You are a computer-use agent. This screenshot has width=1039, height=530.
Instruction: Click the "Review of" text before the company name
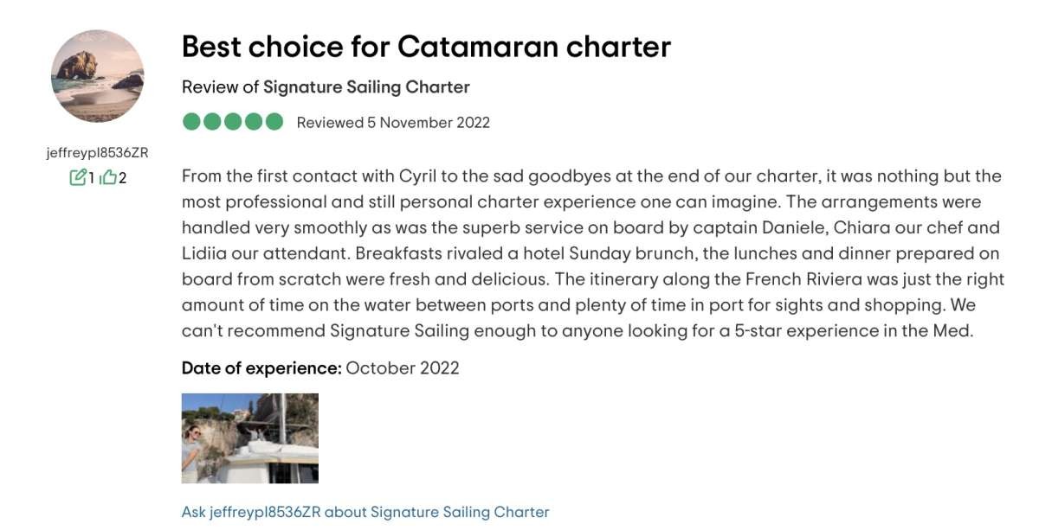[x=220, y=87]
